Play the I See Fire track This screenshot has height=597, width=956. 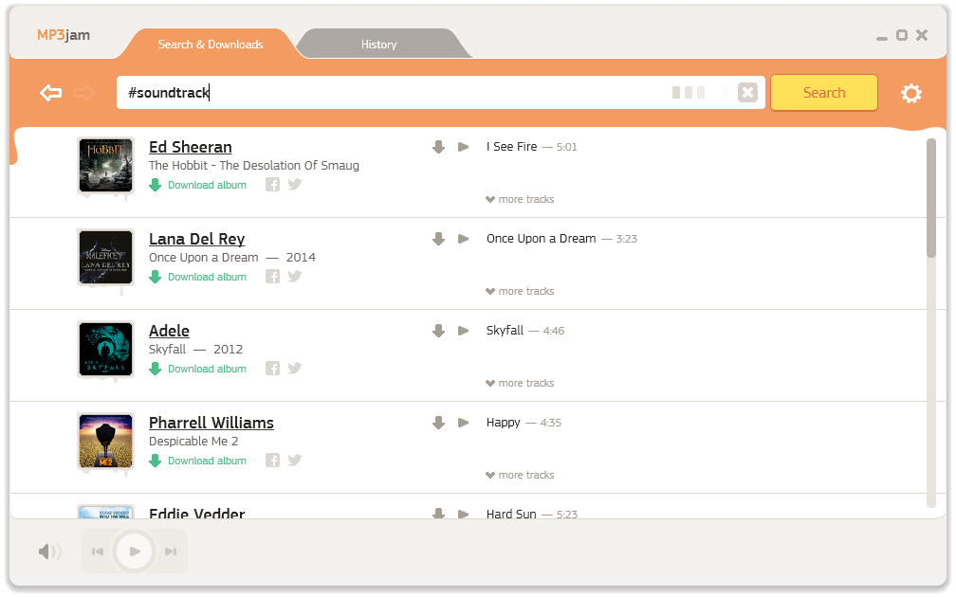[464, 147]
